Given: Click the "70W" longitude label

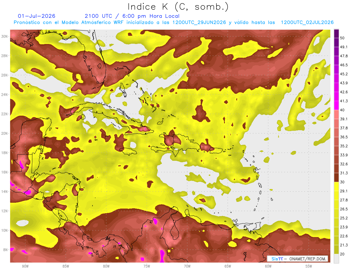Looking at the screenshot, I should tap(187, 267).
